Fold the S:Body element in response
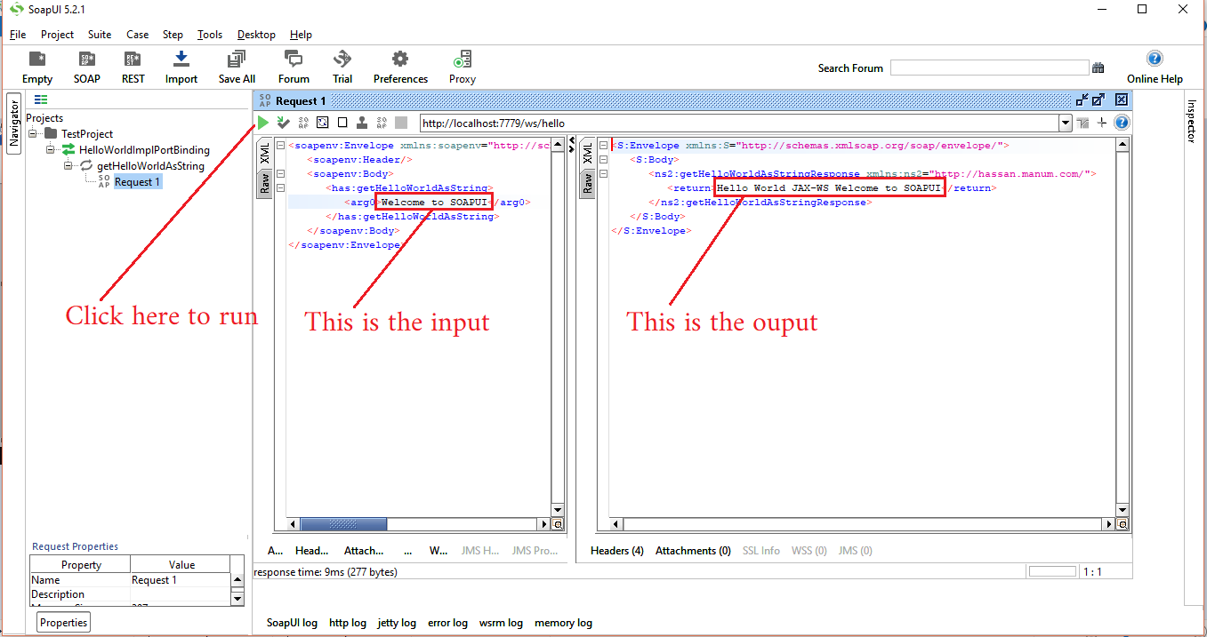This screenshot has height=637, width=1207. click(603, 160)
